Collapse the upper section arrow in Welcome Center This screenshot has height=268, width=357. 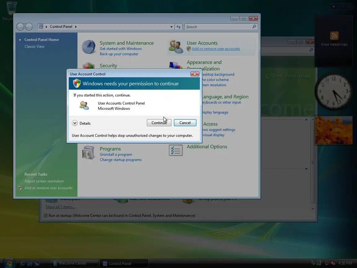(x=306, y=120)
